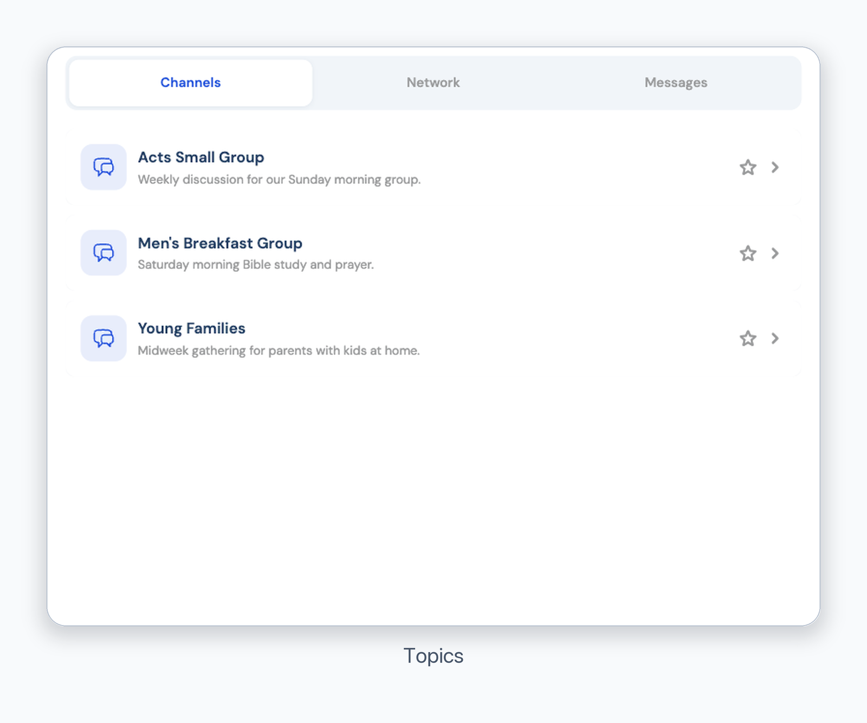Expand Men's Breakfast Group with chevron arrow
Image resolution: width=867 pixels, height=723 pixels.
[x=775, y=253]
